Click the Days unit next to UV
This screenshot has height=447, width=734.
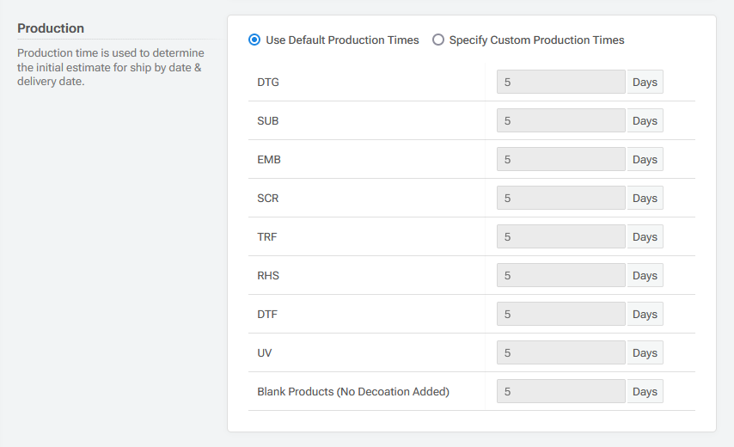coord(645,353)
